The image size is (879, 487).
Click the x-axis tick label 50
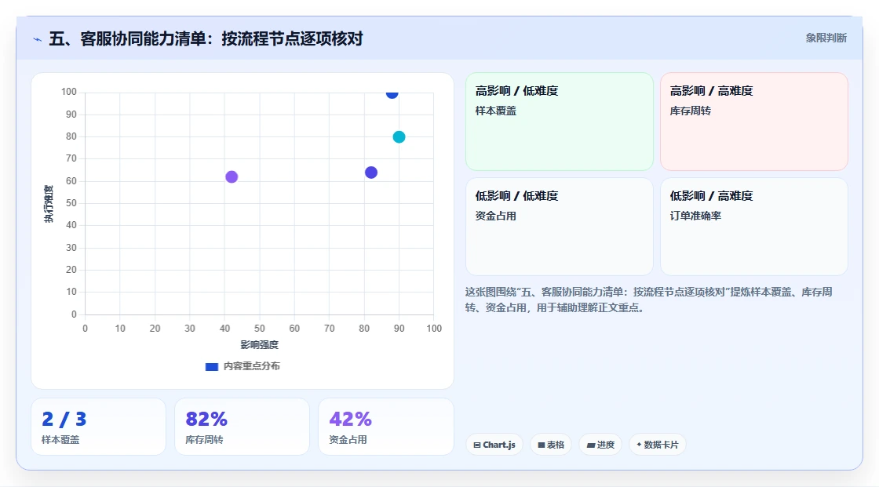(x=260, y=329)
